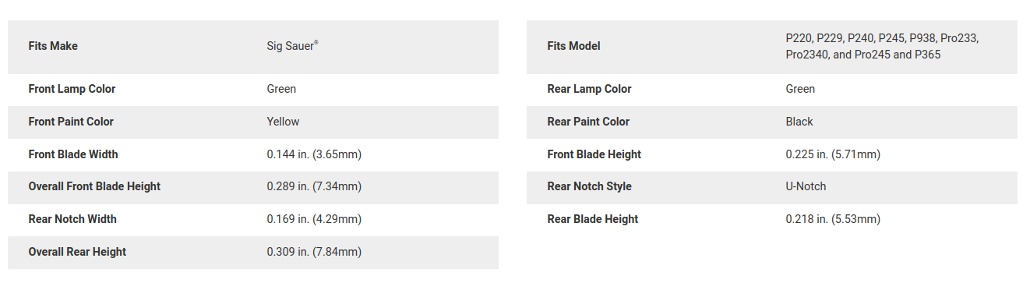Click the Overall Front Blade Height label

94,186
